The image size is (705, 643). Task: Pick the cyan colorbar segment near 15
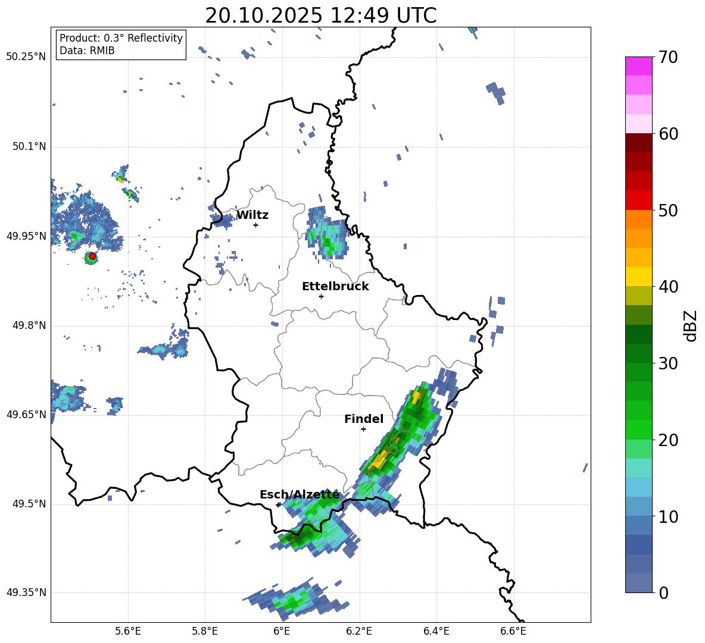(638, 468)
